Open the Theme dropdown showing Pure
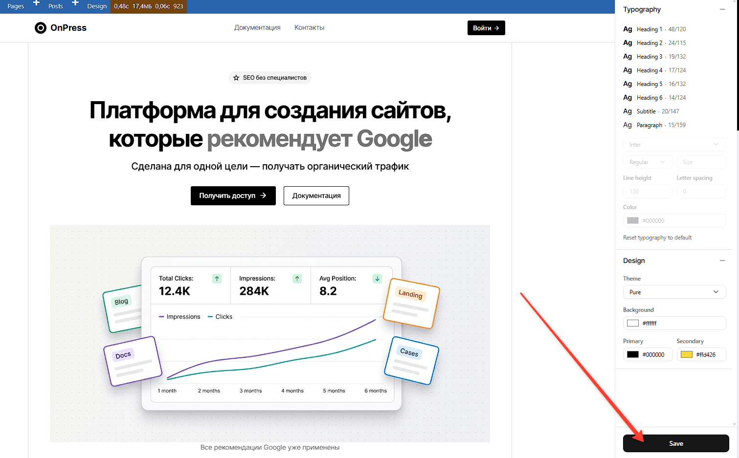Screen dimensions: 739x458 (x=674, y=292)
